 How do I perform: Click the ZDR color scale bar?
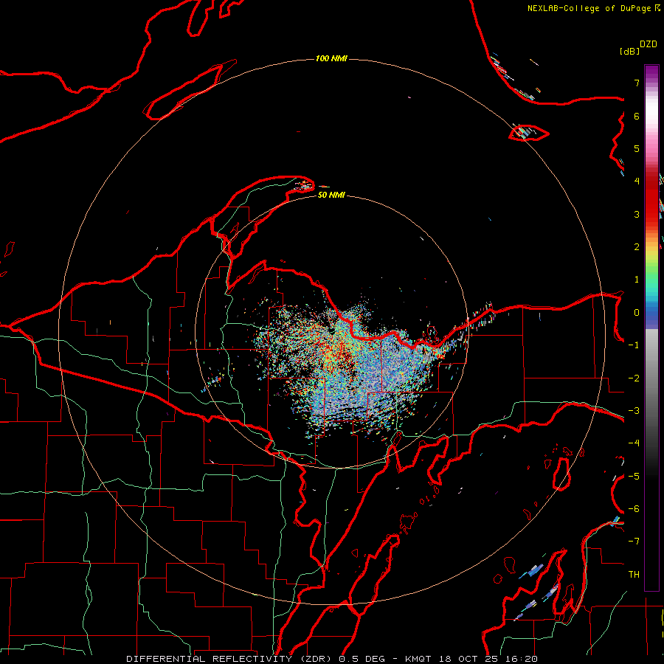651,328
